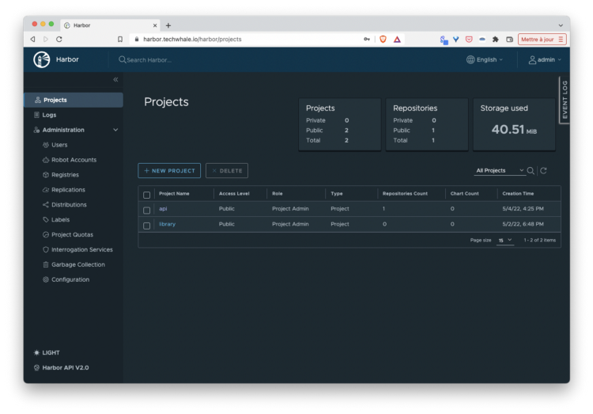Screen dimensions: 593x414
Task: Open the English language dropdown
Action: click(485, 60)
